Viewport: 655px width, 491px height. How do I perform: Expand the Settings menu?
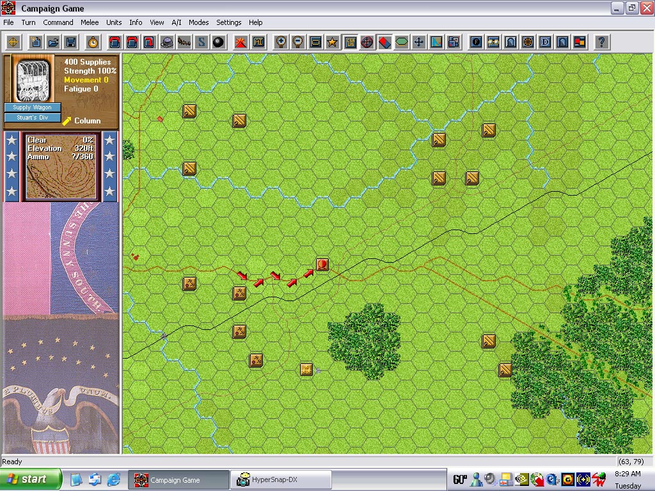228,22
